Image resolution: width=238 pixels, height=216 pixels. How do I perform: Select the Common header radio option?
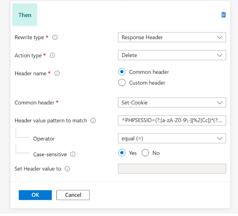point(122,72)
